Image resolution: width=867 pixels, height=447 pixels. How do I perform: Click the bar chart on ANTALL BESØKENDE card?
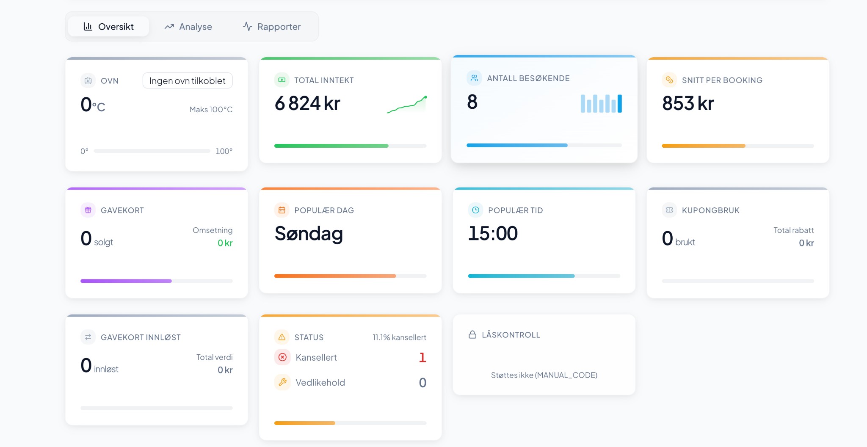[601, 103]
